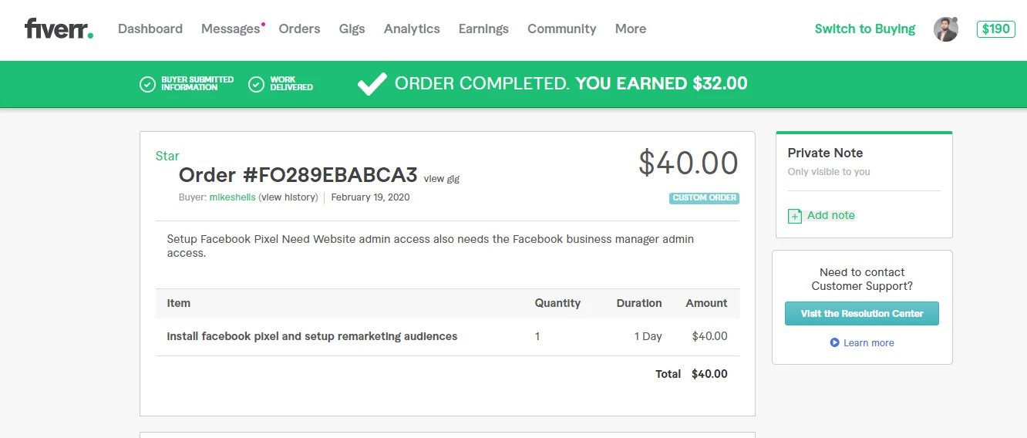Viewport: 1027px width, 438px height.
Task: Open the profile avatar menu
Action: (x=945, y=29)
